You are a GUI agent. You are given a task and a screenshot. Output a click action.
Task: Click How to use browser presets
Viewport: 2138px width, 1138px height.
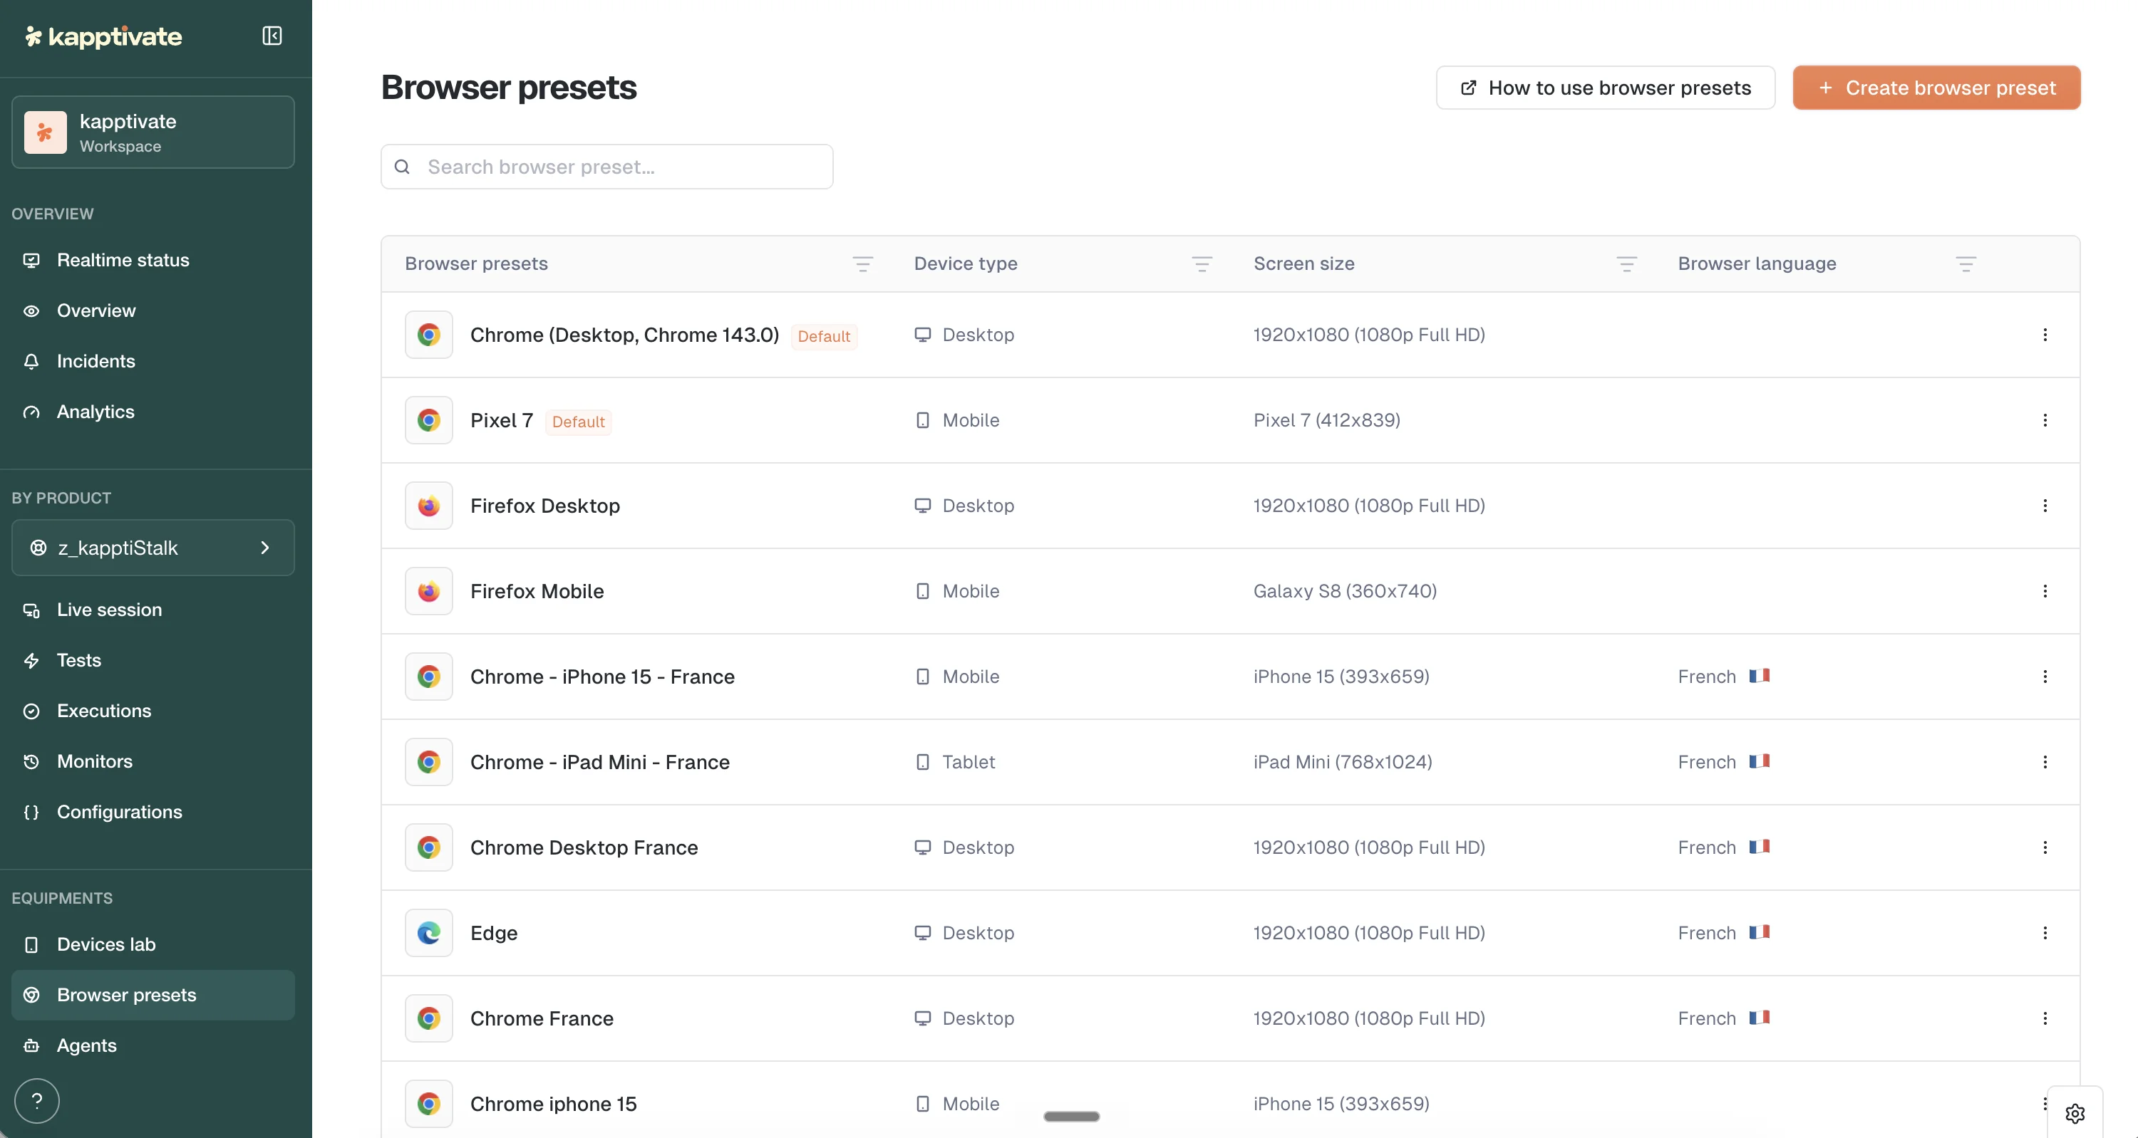(1605, 88)
